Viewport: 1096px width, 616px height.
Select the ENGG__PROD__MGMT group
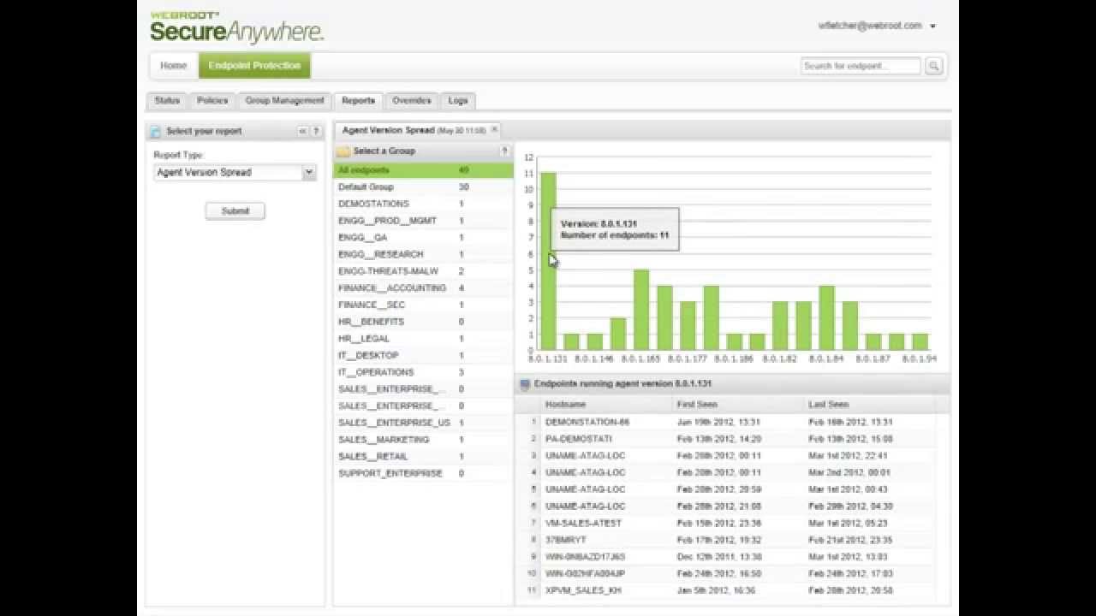[x=424, y=221]
